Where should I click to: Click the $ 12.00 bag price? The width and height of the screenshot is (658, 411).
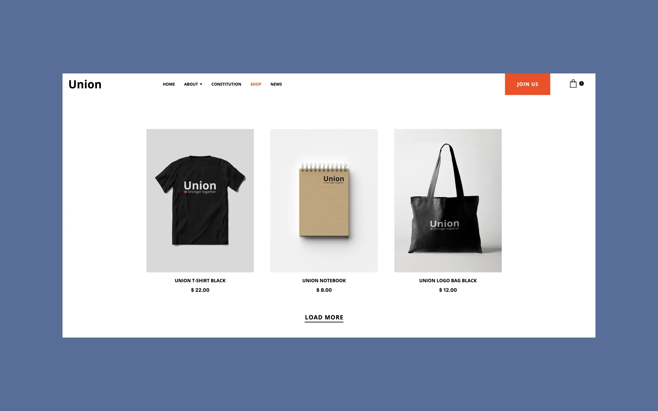point(448,290)
